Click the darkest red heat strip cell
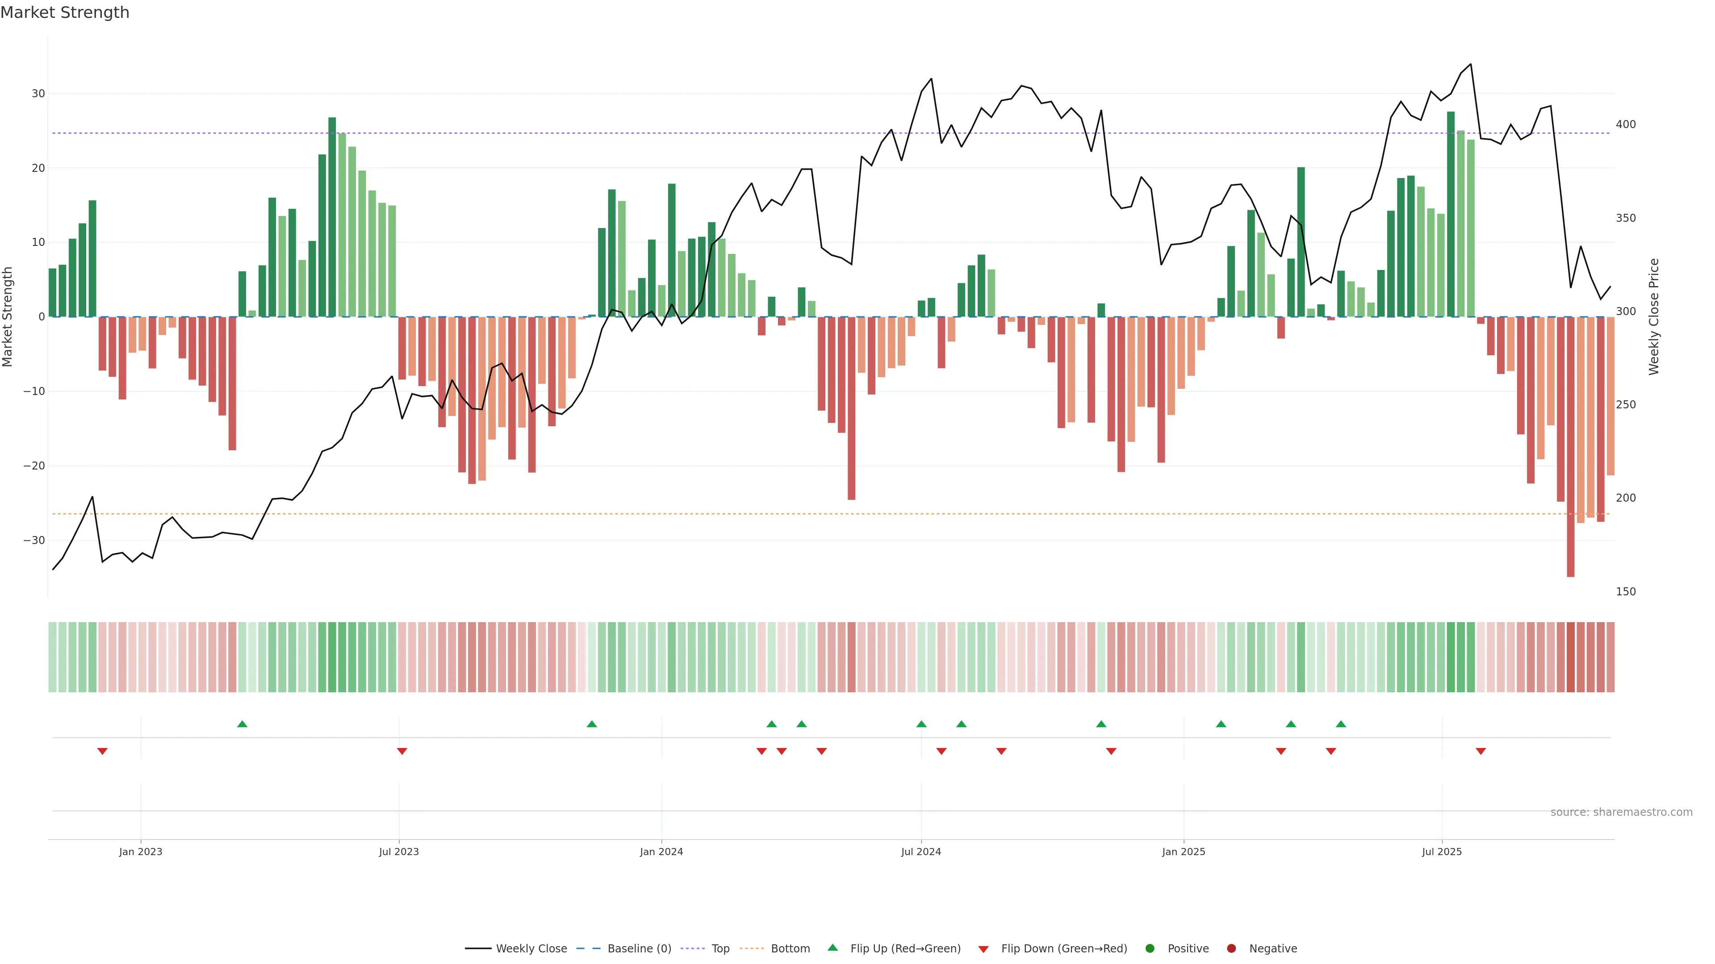Image resolution: width=1715 pixels, height=964 pixels. click(x=1571, y=657)
